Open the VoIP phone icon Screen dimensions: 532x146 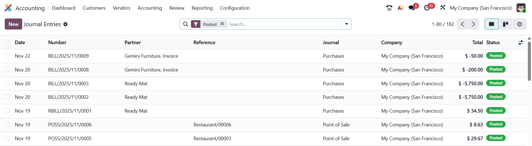(x=389, y=8)
